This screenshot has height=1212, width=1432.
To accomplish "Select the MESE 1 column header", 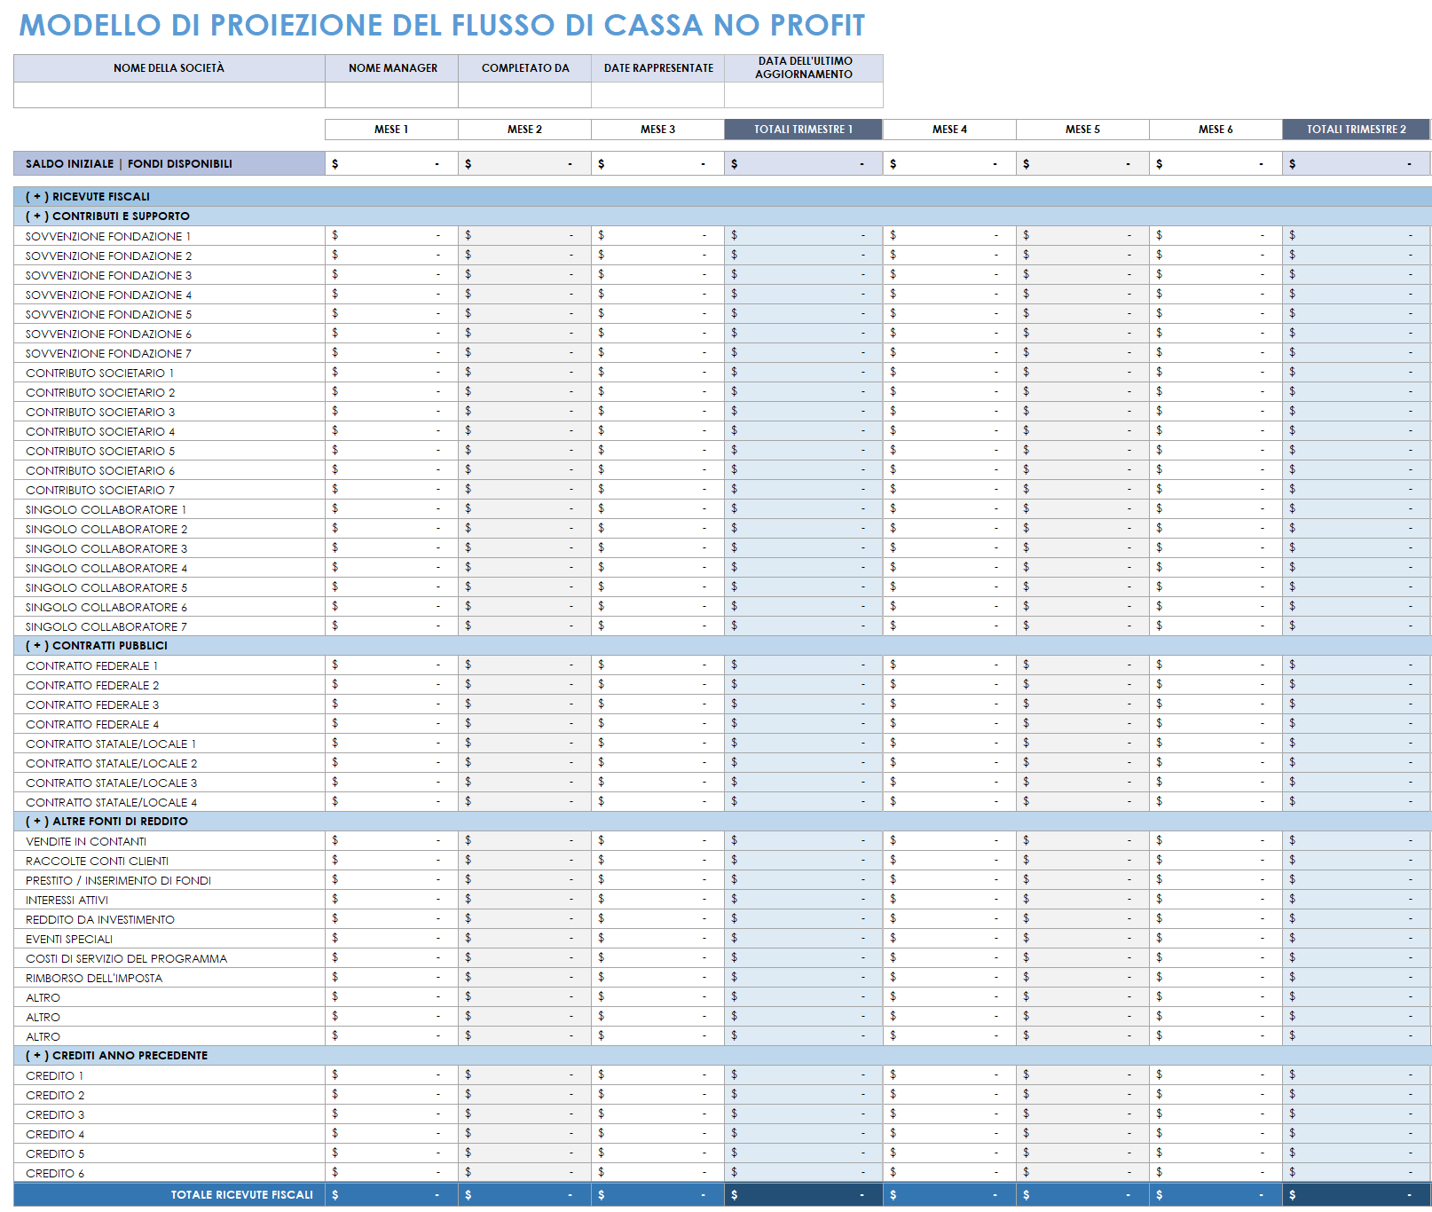I will click(x=391, y=130).
